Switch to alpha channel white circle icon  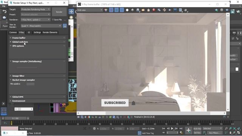(x=127, y=10)
